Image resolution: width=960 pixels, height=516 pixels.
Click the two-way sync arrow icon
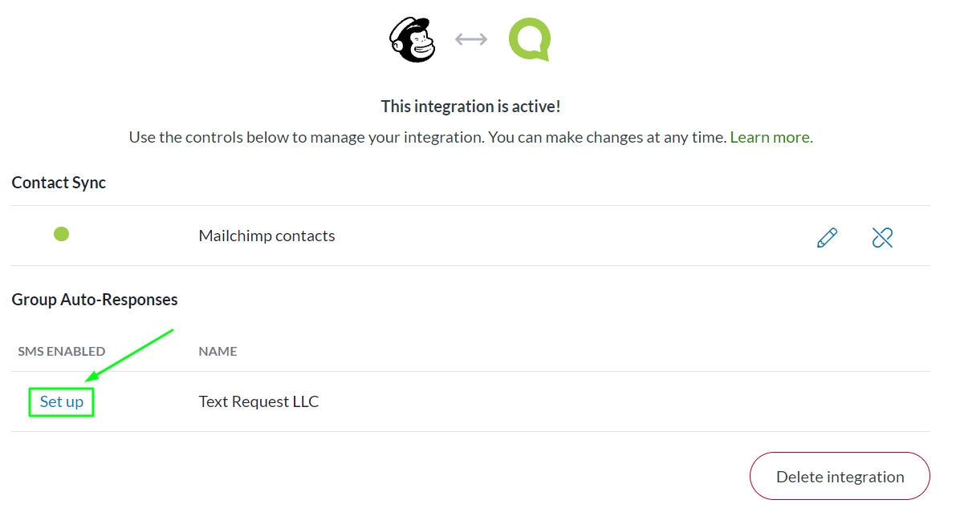pos(471,39)
